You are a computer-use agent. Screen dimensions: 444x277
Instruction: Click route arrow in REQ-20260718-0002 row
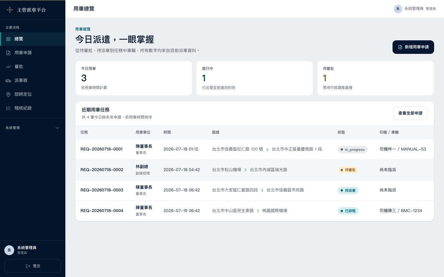[x=245, y=170]
